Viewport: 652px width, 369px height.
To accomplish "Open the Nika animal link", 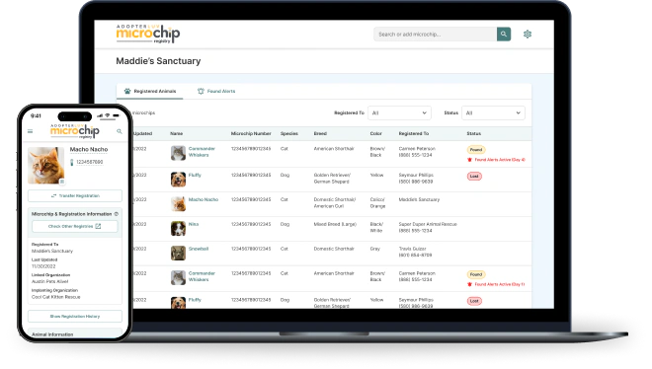I will click(194, 224).
